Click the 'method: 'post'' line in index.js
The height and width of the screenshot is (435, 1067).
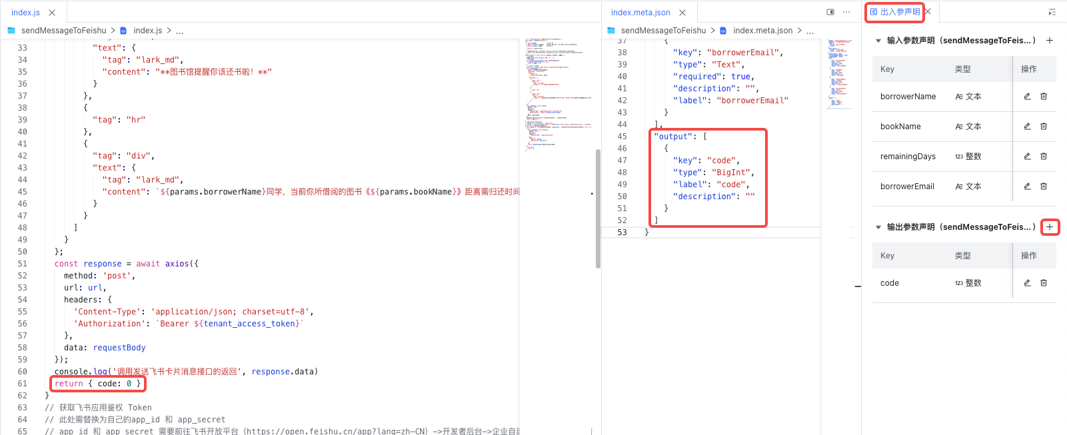[x=100, y=276]
